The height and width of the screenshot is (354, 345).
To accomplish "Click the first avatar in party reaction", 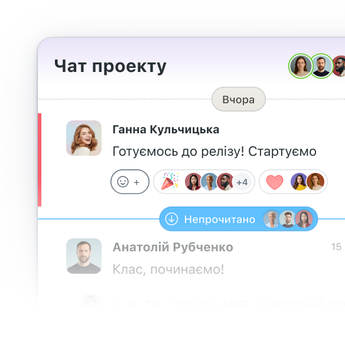I will click(x=193, y=182).
